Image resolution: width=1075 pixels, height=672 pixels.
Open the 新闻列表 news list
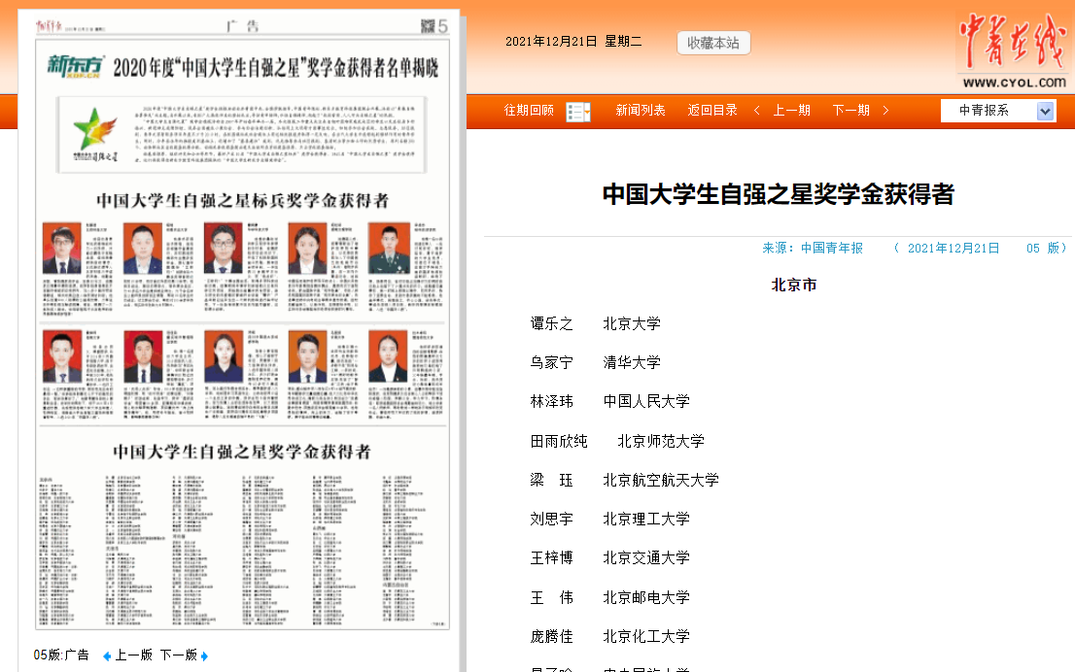coord(641,111)
